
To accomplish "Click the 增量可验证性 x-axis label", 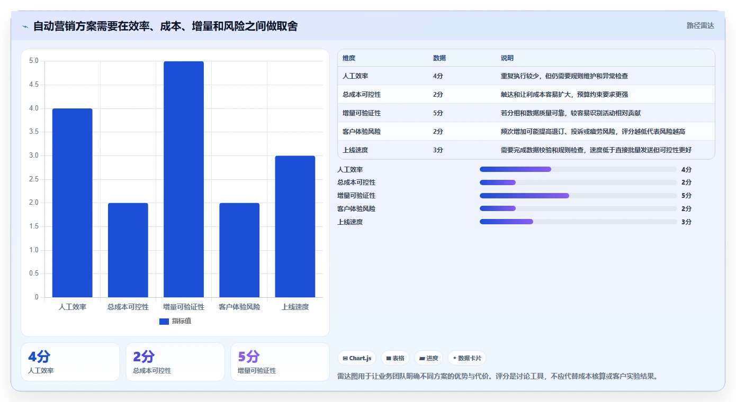I will (x=184, y=307).
